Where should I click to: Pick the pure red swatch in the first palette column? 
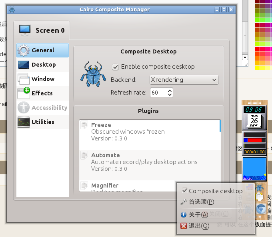click(x=257, y=49)
